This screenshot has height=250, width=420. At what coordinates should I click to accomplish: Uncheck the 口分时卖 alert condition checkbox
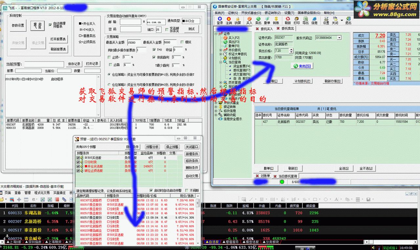[78, 162]
